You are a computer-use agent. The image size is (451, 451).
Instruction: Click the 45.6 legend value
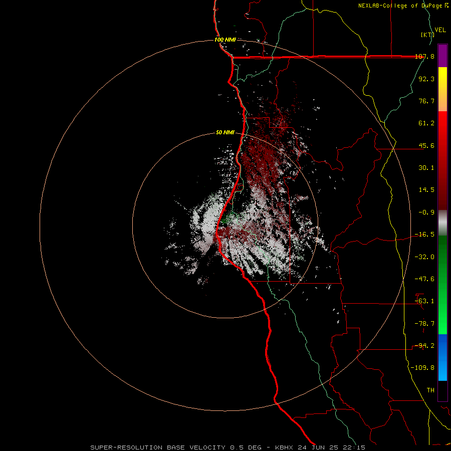pyautogui.click(x=426, y=145)
